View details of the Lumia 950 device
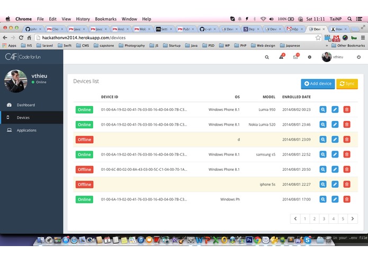Image resolution: width=368 pixels, height=262 pixels. (323, 109)
